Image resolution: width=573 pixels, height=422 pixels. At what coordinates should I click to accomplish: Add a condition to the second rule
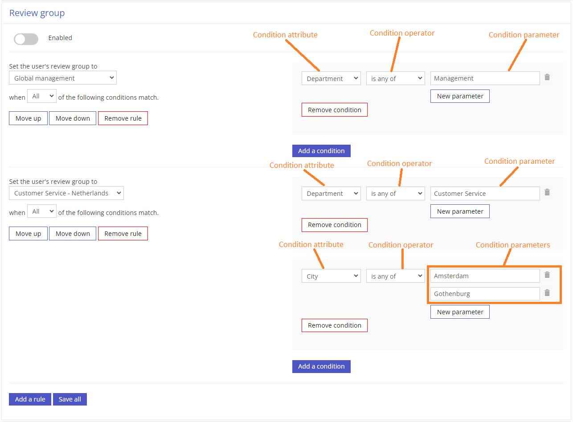(x=321, y=366)
